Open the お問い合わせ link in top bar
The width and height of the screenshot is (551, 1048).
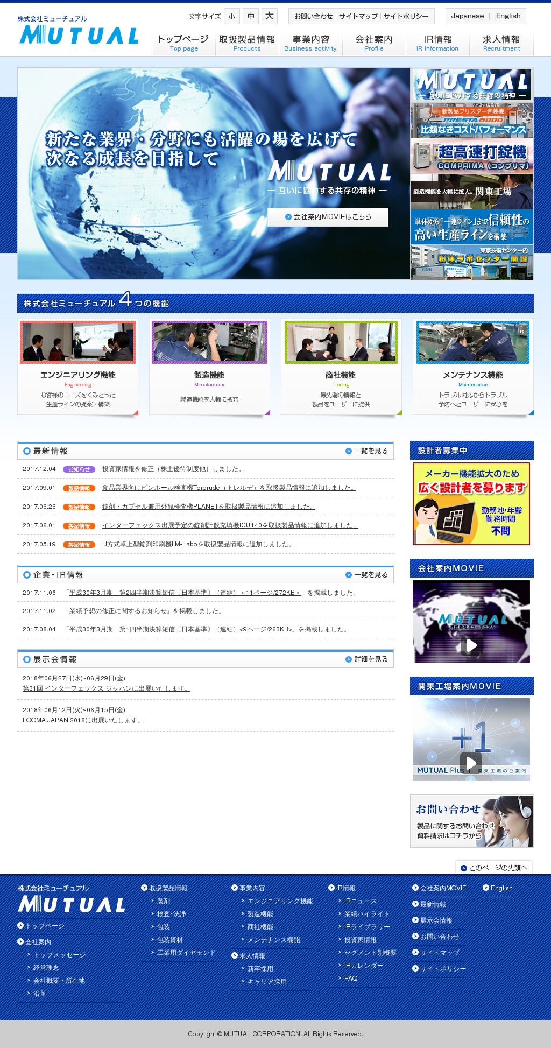313,16
